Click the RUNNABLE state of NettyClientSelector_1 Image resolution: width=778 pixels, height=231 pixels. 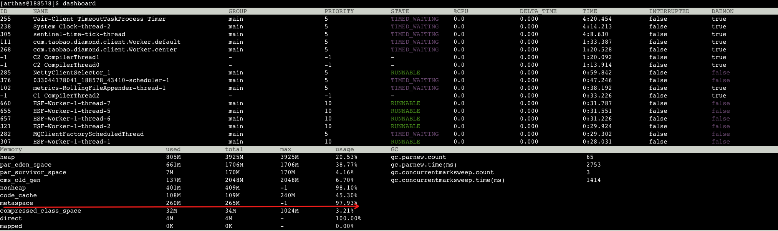[406, 73]
